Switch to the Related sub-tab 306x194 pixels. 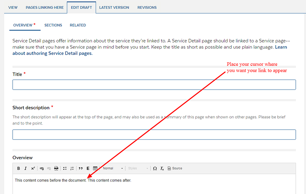(78, 25)
